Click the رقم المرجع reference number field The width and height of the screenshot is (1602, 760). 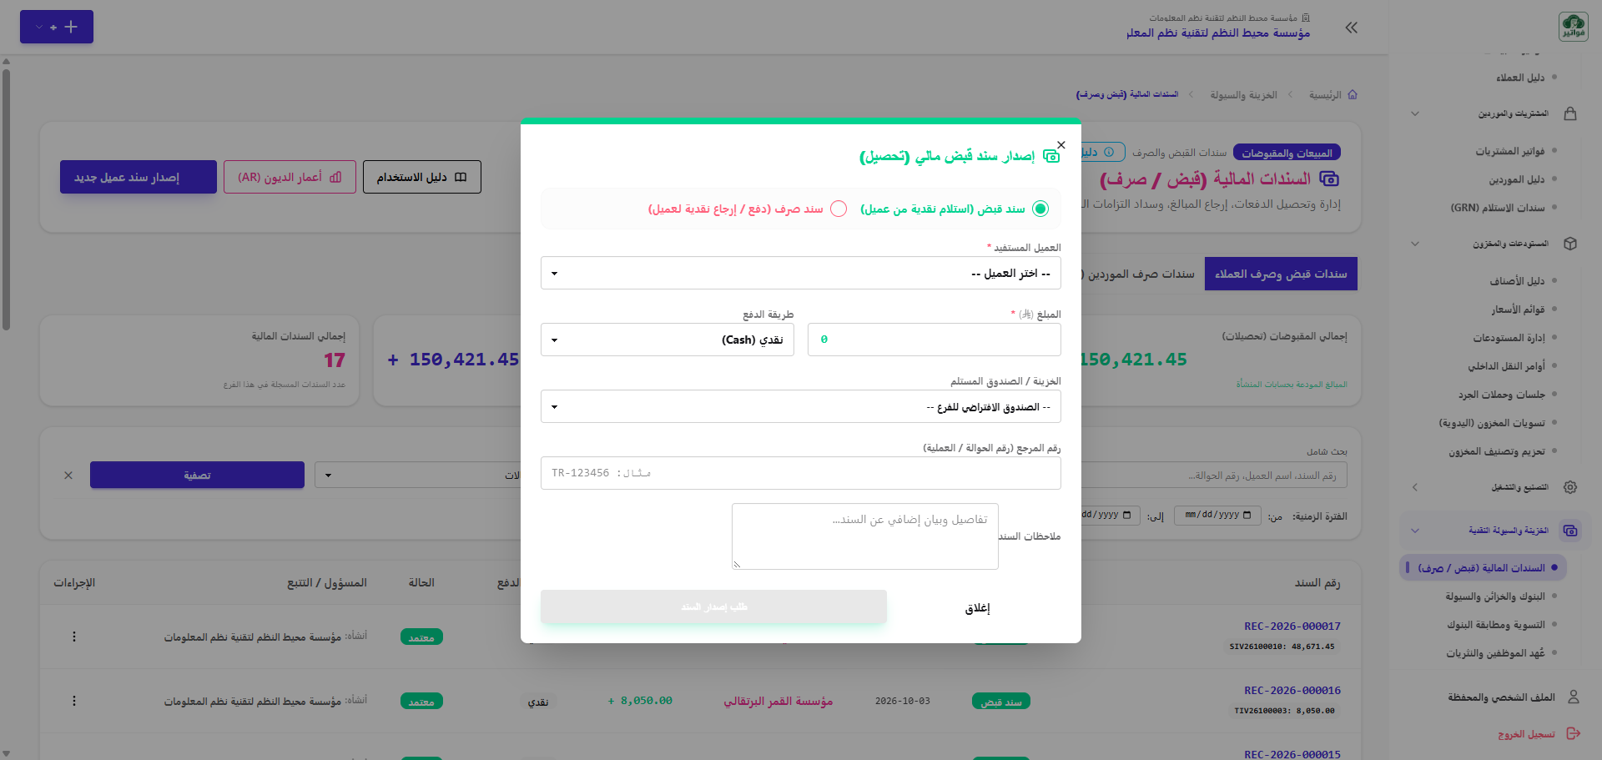pyautogui.click(x=801, y=473)
